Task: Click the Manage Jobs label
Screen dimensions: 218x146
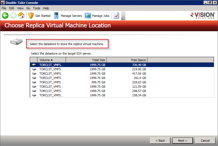Action: tap(101, 16)
